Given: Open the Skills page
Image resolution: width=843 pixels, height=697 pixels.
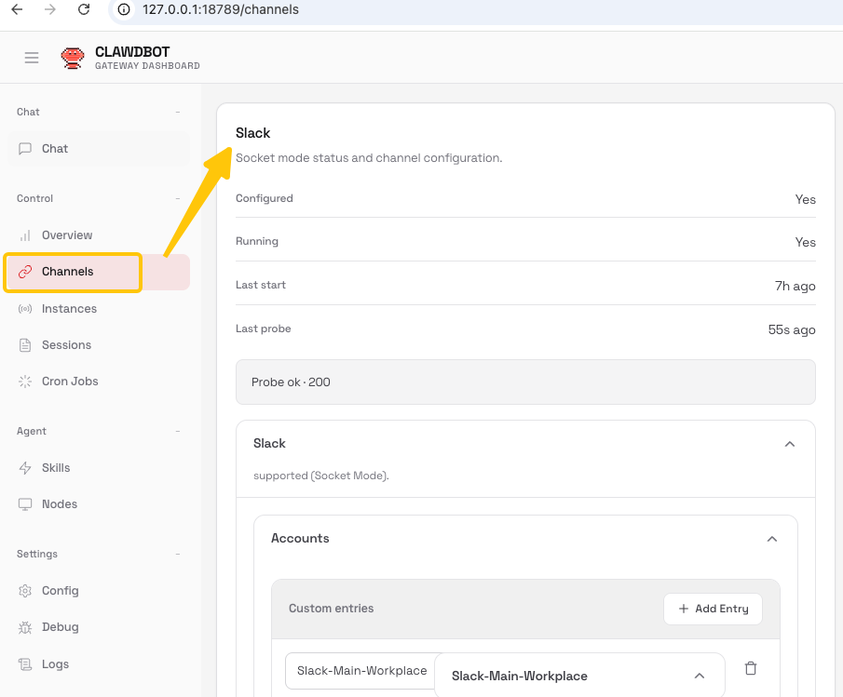Looking at the screenshot, I should pos(56,468).
